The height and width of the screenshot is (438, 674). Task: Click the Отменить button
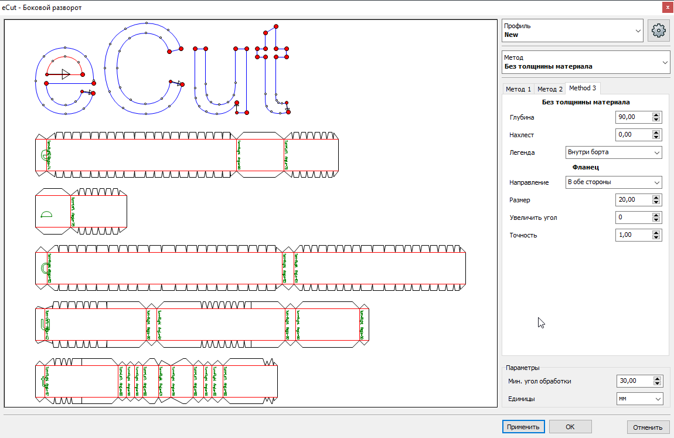(x=648, y=427)
